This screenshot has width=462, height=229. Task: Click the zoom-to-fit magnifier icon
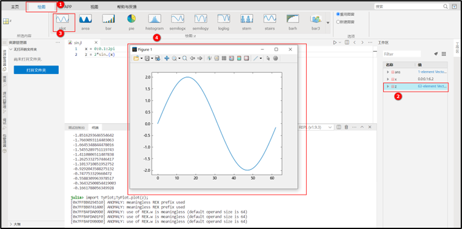[x=185, y=58]
